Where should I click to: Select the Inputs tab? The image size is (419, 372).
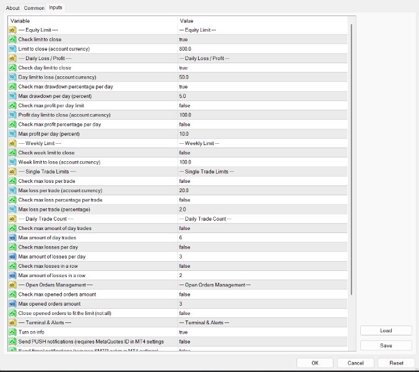click(56, 7)
